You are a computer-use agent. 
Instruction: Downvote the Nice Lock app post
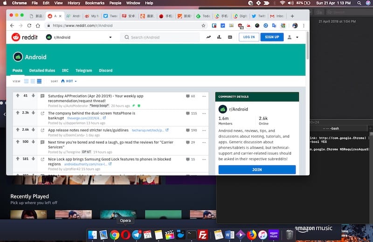click(33, 159)
